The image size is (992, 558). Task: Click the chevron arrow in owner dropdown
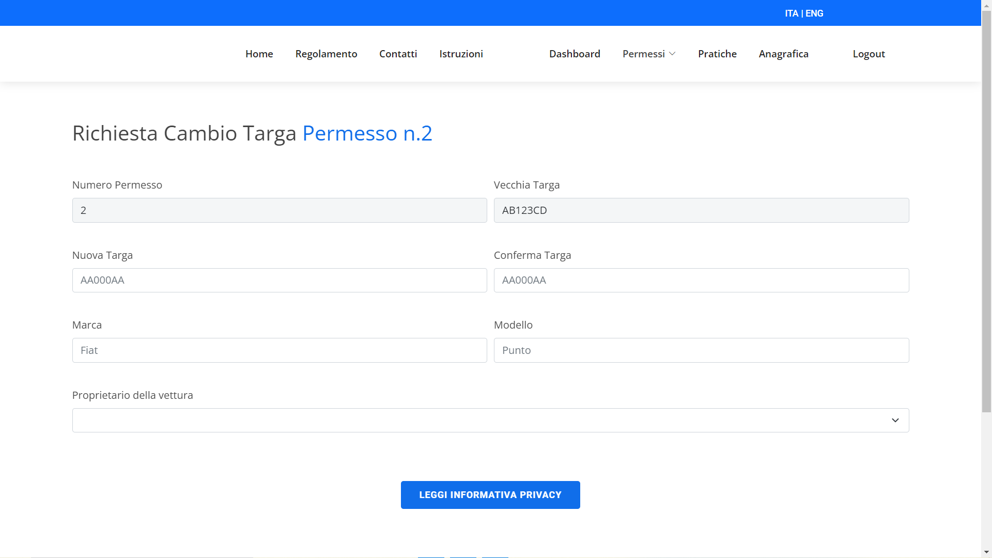pyautogui.click(x=895, y=420)
